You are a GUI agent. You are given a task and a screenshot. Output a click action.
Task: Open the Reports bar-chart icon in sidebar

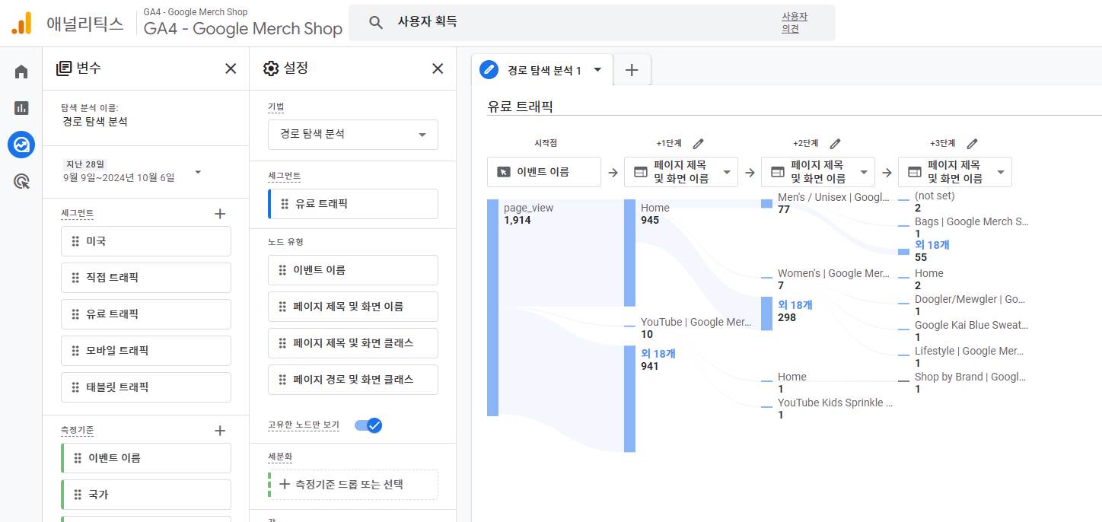tap(21, 108)
